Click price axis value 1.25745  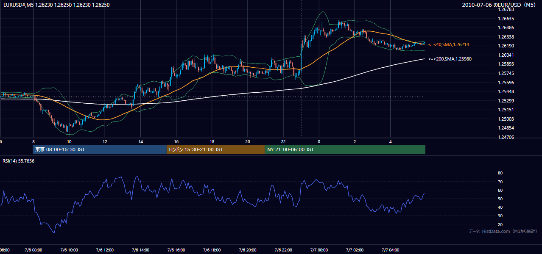506,73
